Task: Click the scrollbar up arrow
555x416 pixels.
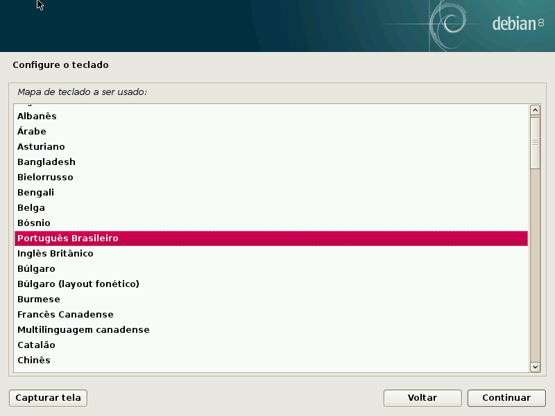Action: pos(535,110)
